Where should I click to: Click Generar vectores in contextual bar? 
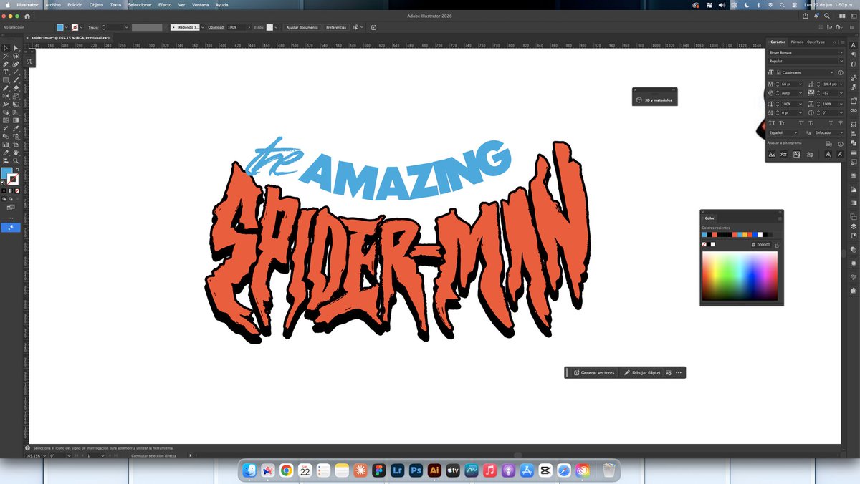tap(594, 372)
